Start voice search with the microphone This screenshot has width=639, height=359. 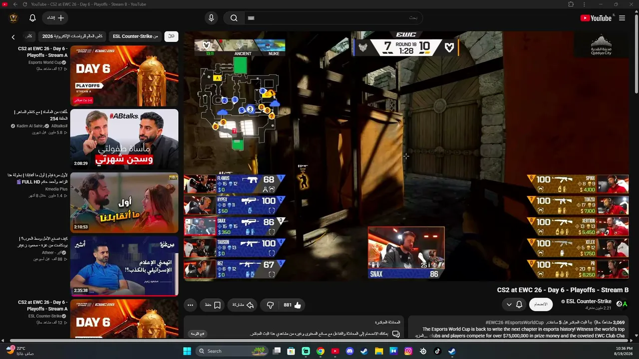coord(211,18)
